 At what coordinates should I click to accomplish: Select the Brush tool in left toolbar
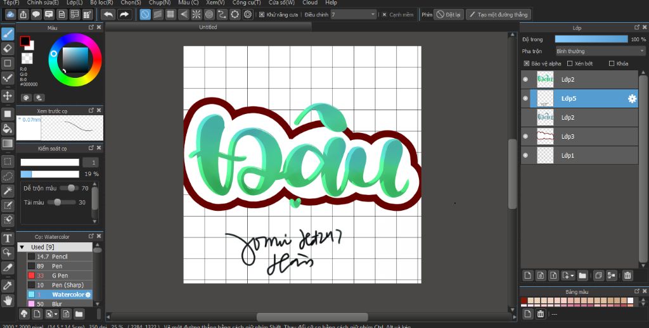point(8,34)
